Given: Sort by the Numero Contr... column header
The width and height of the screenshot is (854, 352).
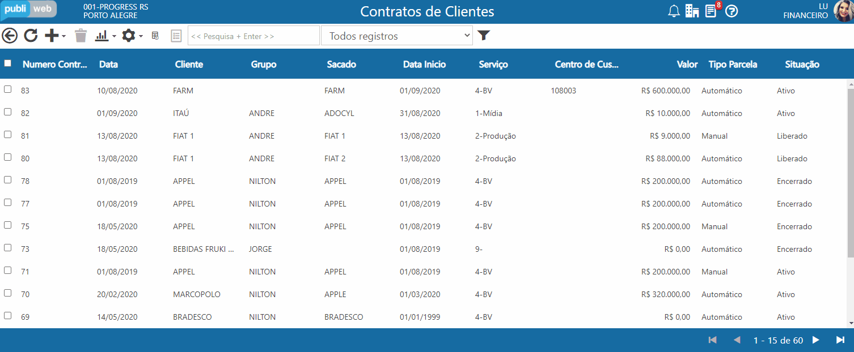Looking at the screenshot, I should [55, 65].
